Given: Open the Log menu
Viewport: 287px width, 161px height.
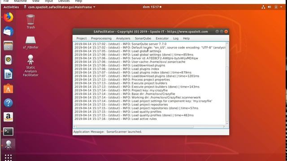Looking at the screenshot, I should (x=176, y=38).
